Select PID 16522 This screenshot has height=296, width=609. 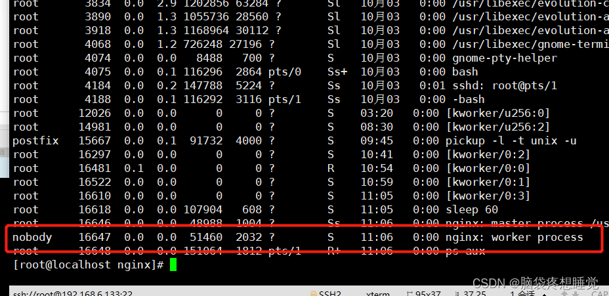click(x=94, y=182)
